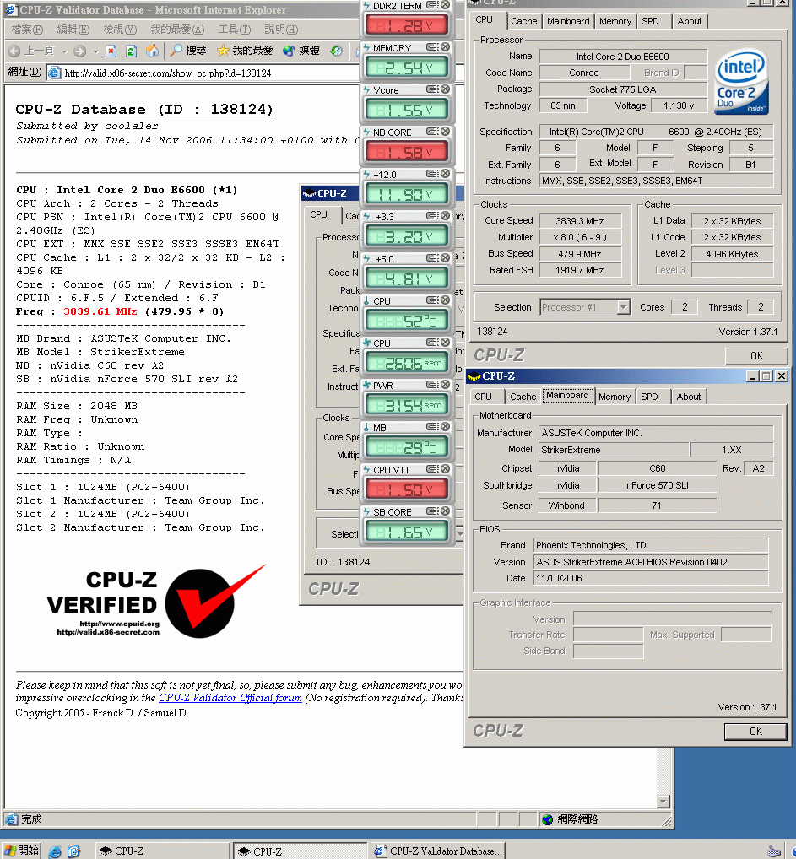Open the 我的最愛(A) favorites menu
Screen dimensions: 796x859
pyautogui.click(x=177, y=29)
